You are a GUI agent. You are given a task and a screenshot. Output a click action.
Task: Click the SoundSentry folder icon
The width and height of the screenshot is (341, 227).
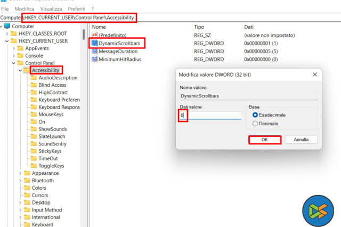tap(34, 144)
